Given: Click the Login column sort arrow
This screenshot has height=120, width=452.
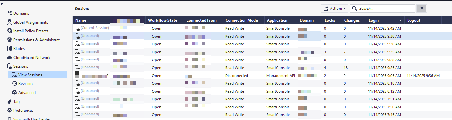Looking at the screenshot, I should 400,20.
